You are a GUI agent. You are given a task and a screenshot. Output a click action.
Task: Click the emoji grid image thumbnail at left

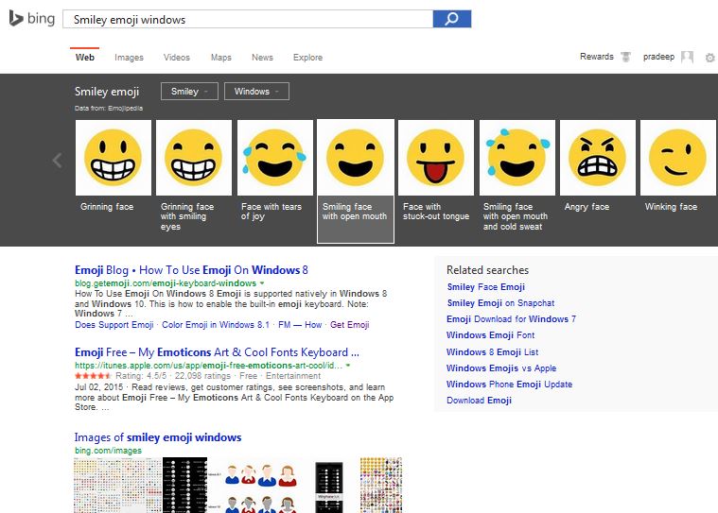pyautogui.click(x=117, y=485)
